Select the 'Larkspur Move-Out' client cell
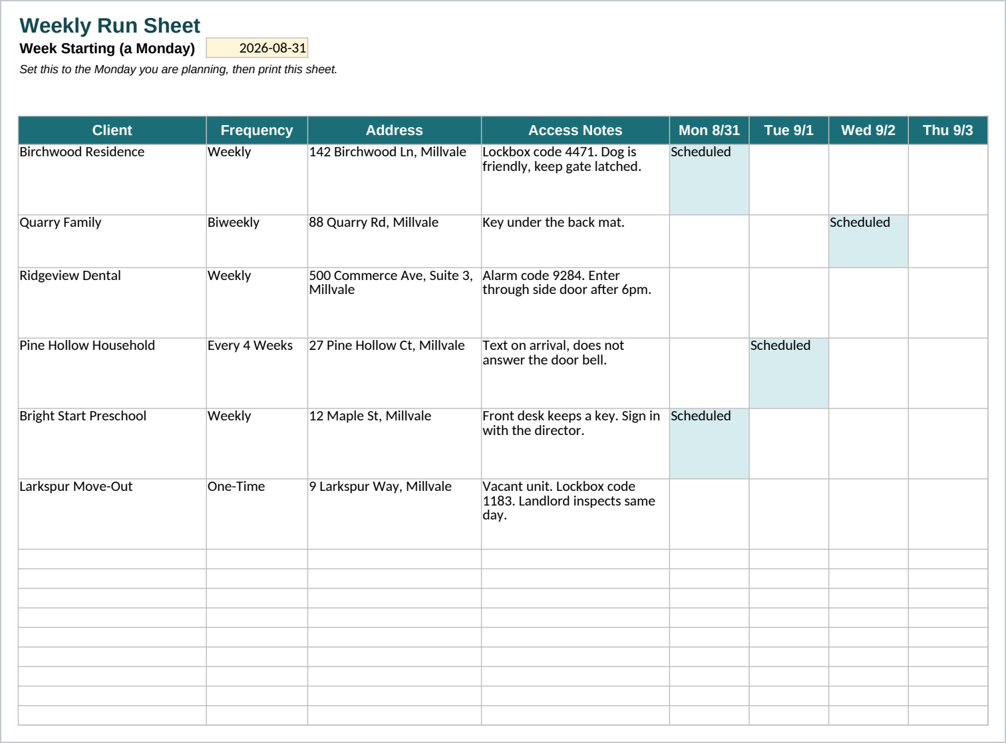The width and height of the screenshot is (1006, 743). 112,514
